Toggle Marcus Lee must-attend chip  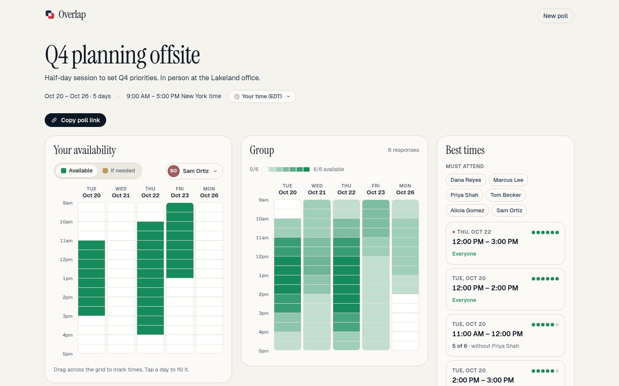click(x=508, y=180)
